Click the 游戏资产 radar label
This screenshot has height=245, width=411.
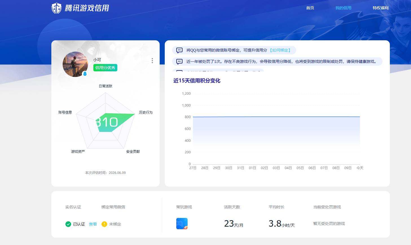click(78, 151)
